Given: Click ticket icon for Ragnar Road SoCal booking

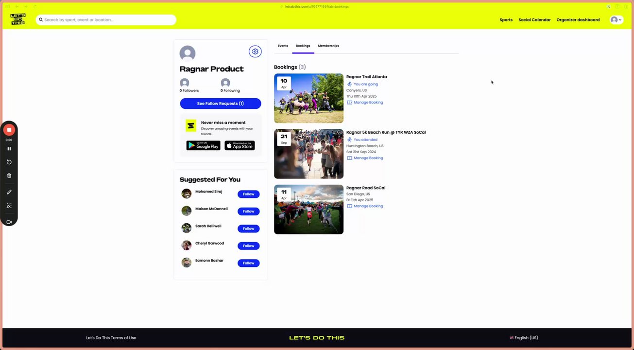Looking at the screenshot, I should (349, 206).
